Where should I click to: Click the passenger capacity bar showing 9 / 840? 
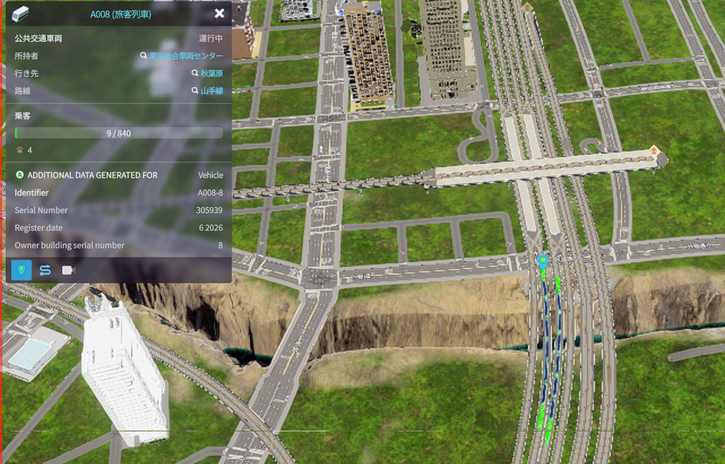119,133
